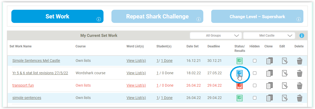Viewport: 315px width, 109px height.
Task: Tick Hidden checkbox for Simple Sentences Mel Castle
Action: pyautogui.click(x=255, y=61)
